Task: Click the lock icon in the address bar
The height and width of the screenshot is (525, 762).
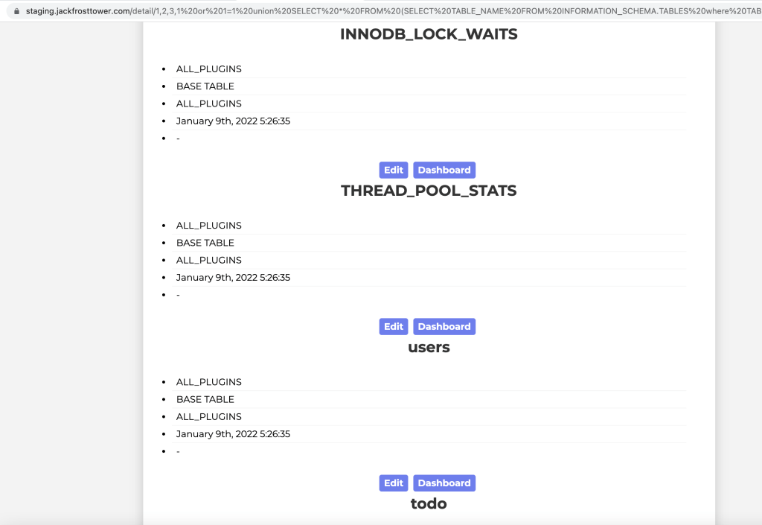Action: coord(16,11)
